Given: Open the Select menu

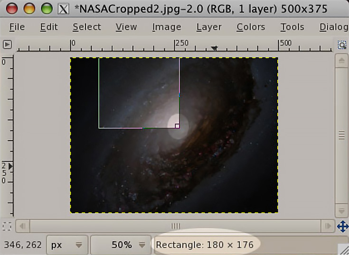Looking at the screenshot, I should (x=87, y=27).
